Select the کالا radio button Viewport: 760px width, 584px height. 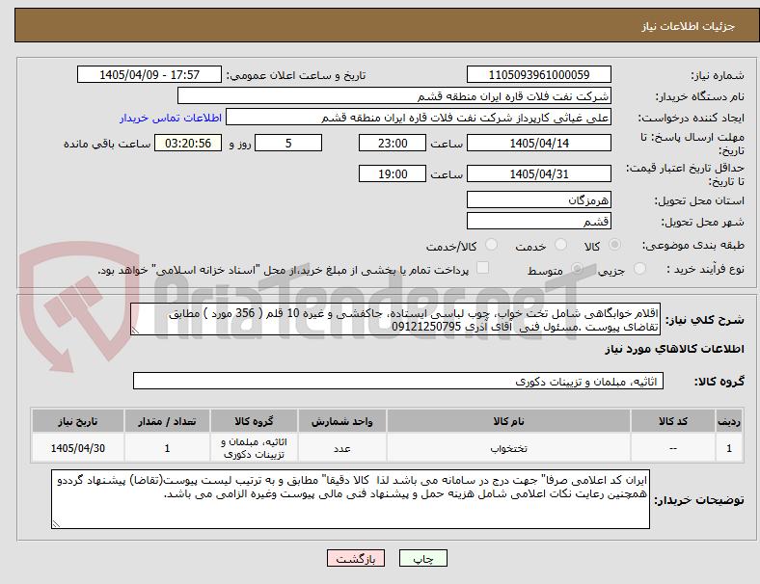(x=614, y=245)
